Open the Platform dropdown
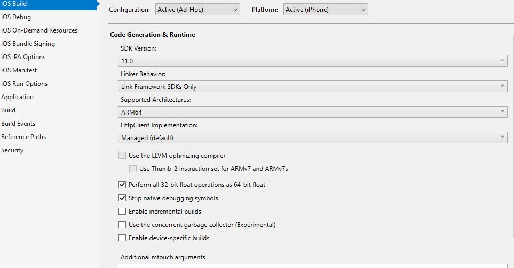514x268 pixels. click(x=326, y=10)
